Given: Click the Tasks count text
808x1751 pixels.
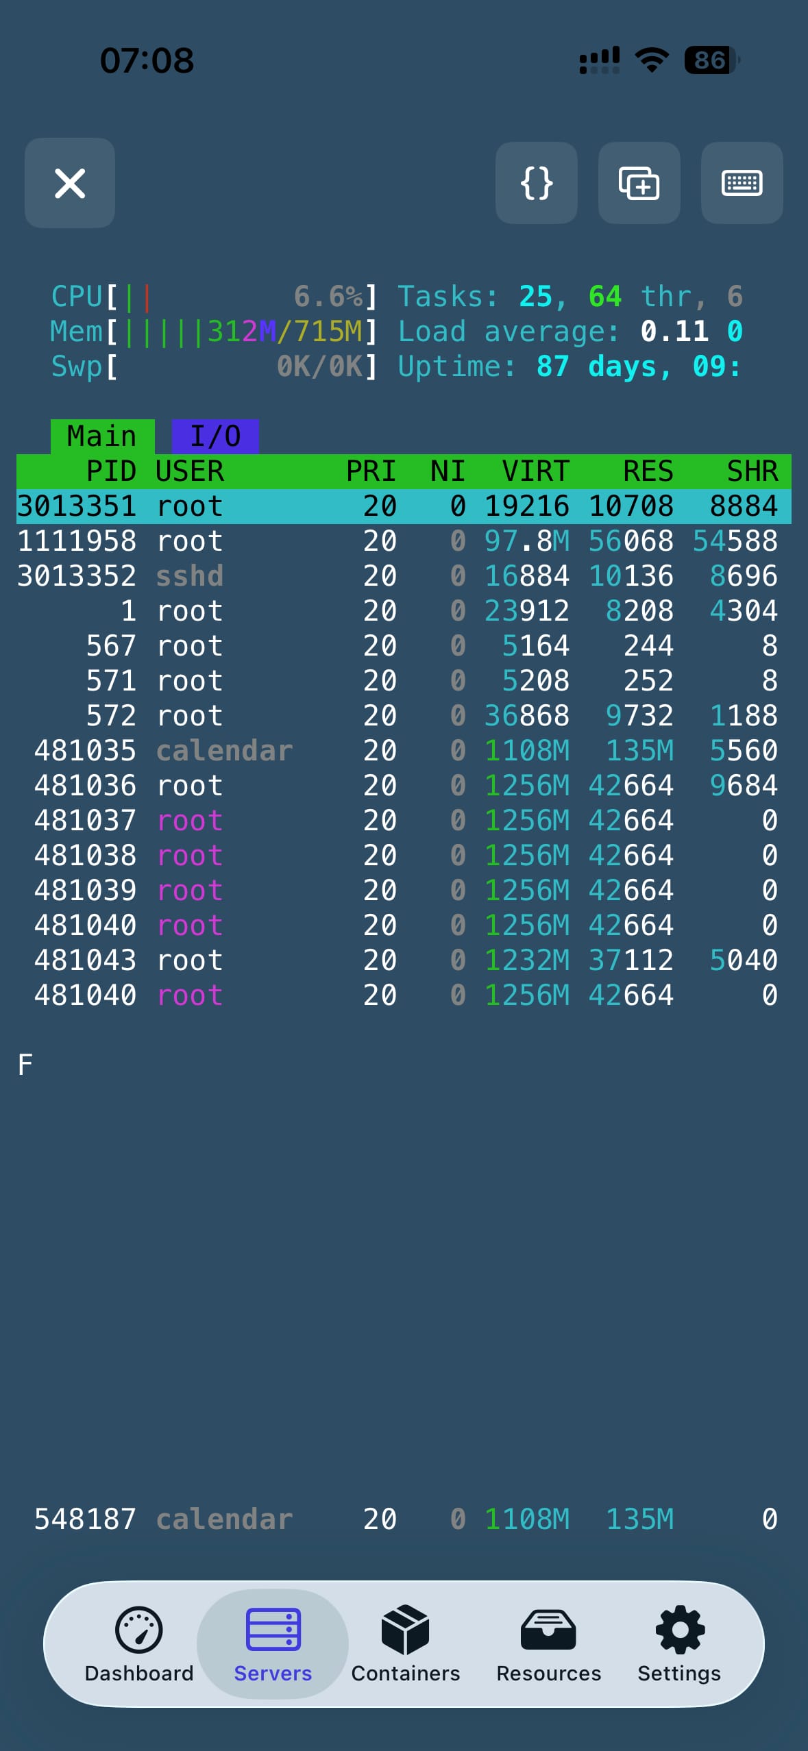Looking at the screenshot, I should point(570,297).
